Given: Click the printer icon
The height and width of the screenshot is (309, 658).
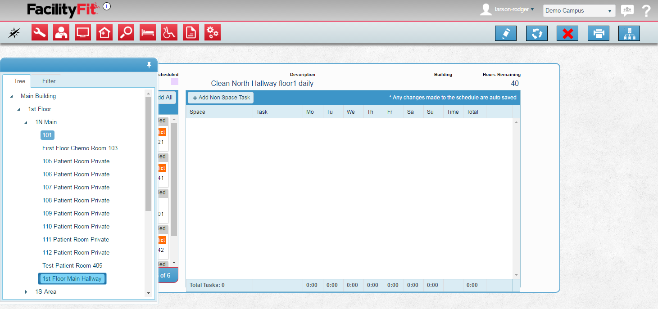Looking at the screenshot, I should pyautogui.click(x=599, y=33).
